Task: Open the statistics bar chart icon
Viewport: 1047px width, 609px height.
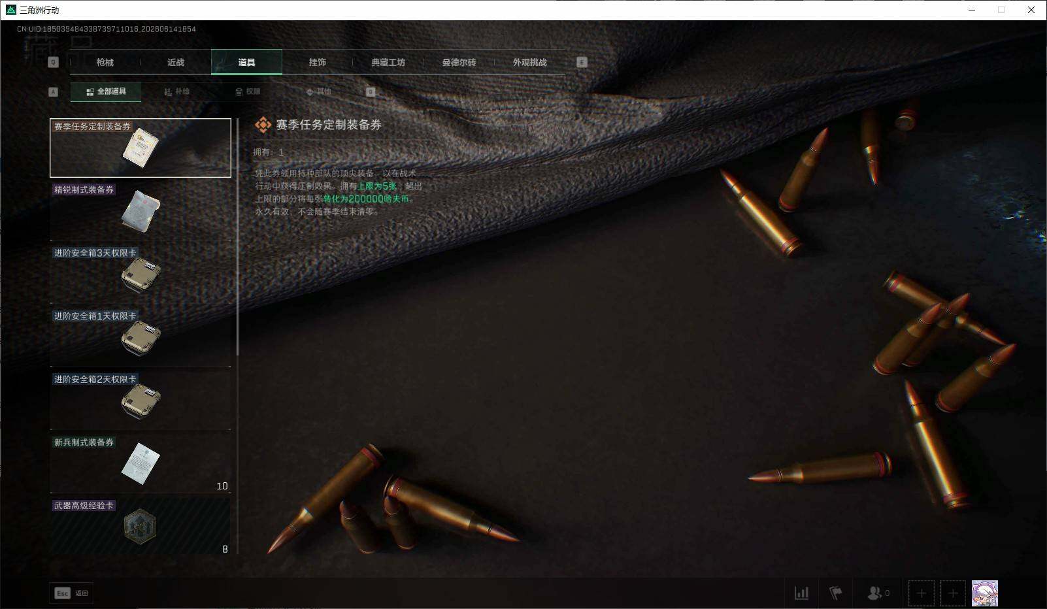Action: 801,593
